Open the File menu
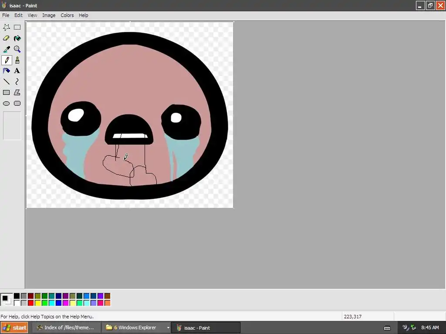This screenshot has width=446, height=334. click(x=6, y=15)
